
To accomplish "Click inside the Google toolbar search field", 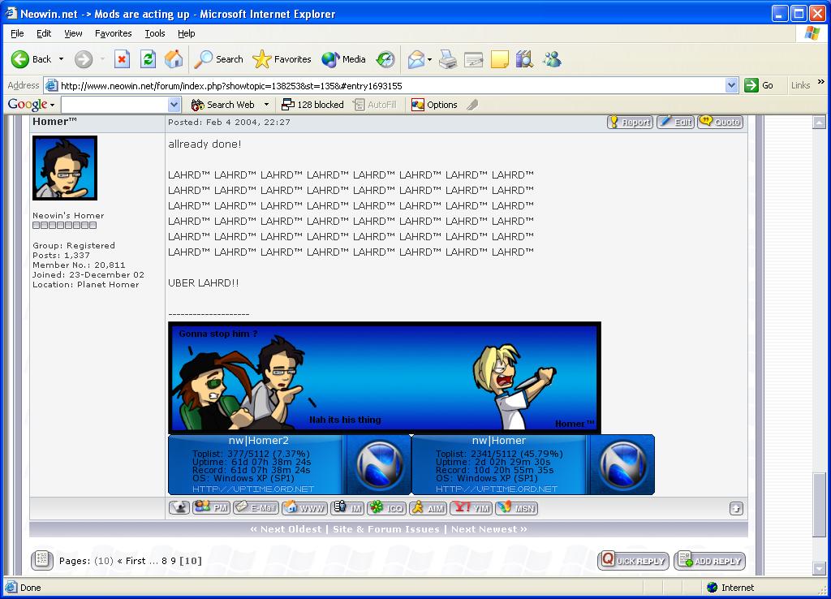I will pyautogui.click(x=114, y=105).
